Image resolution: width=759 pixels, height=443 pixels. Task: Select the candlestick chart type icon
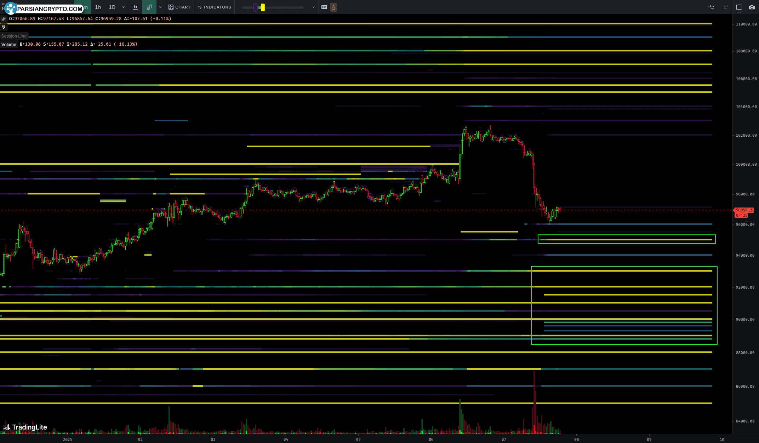point(135,7)
